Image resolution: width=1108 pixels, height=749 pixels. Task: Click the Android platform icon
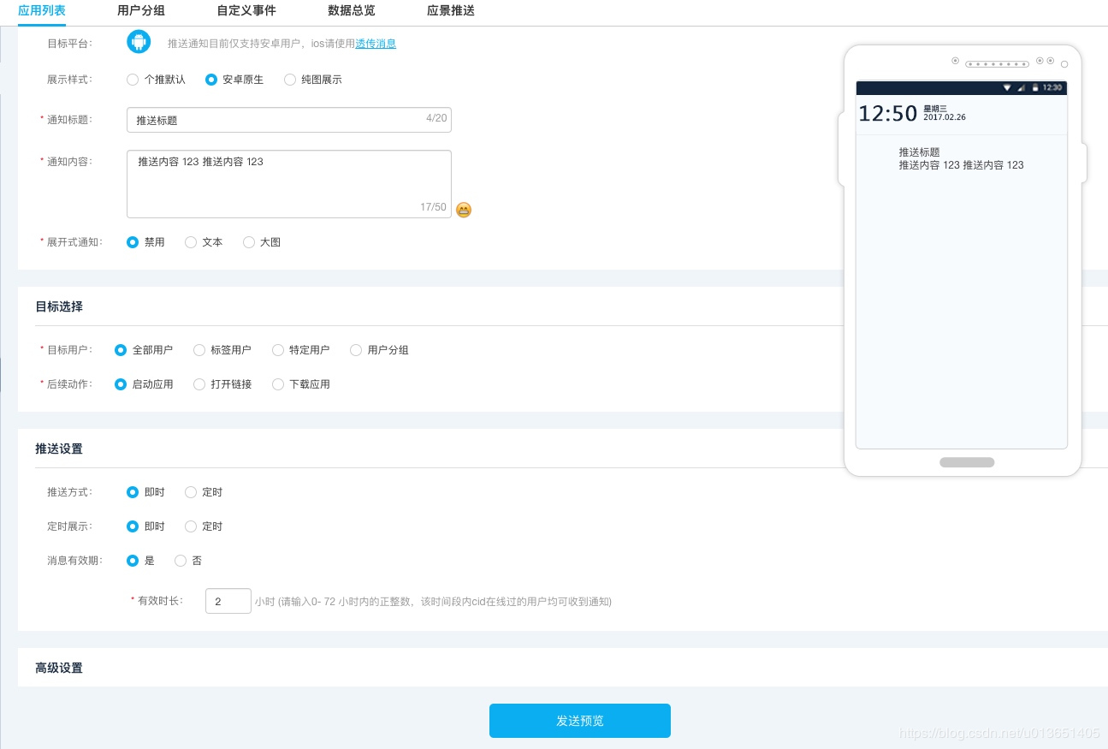click(139, 40)
